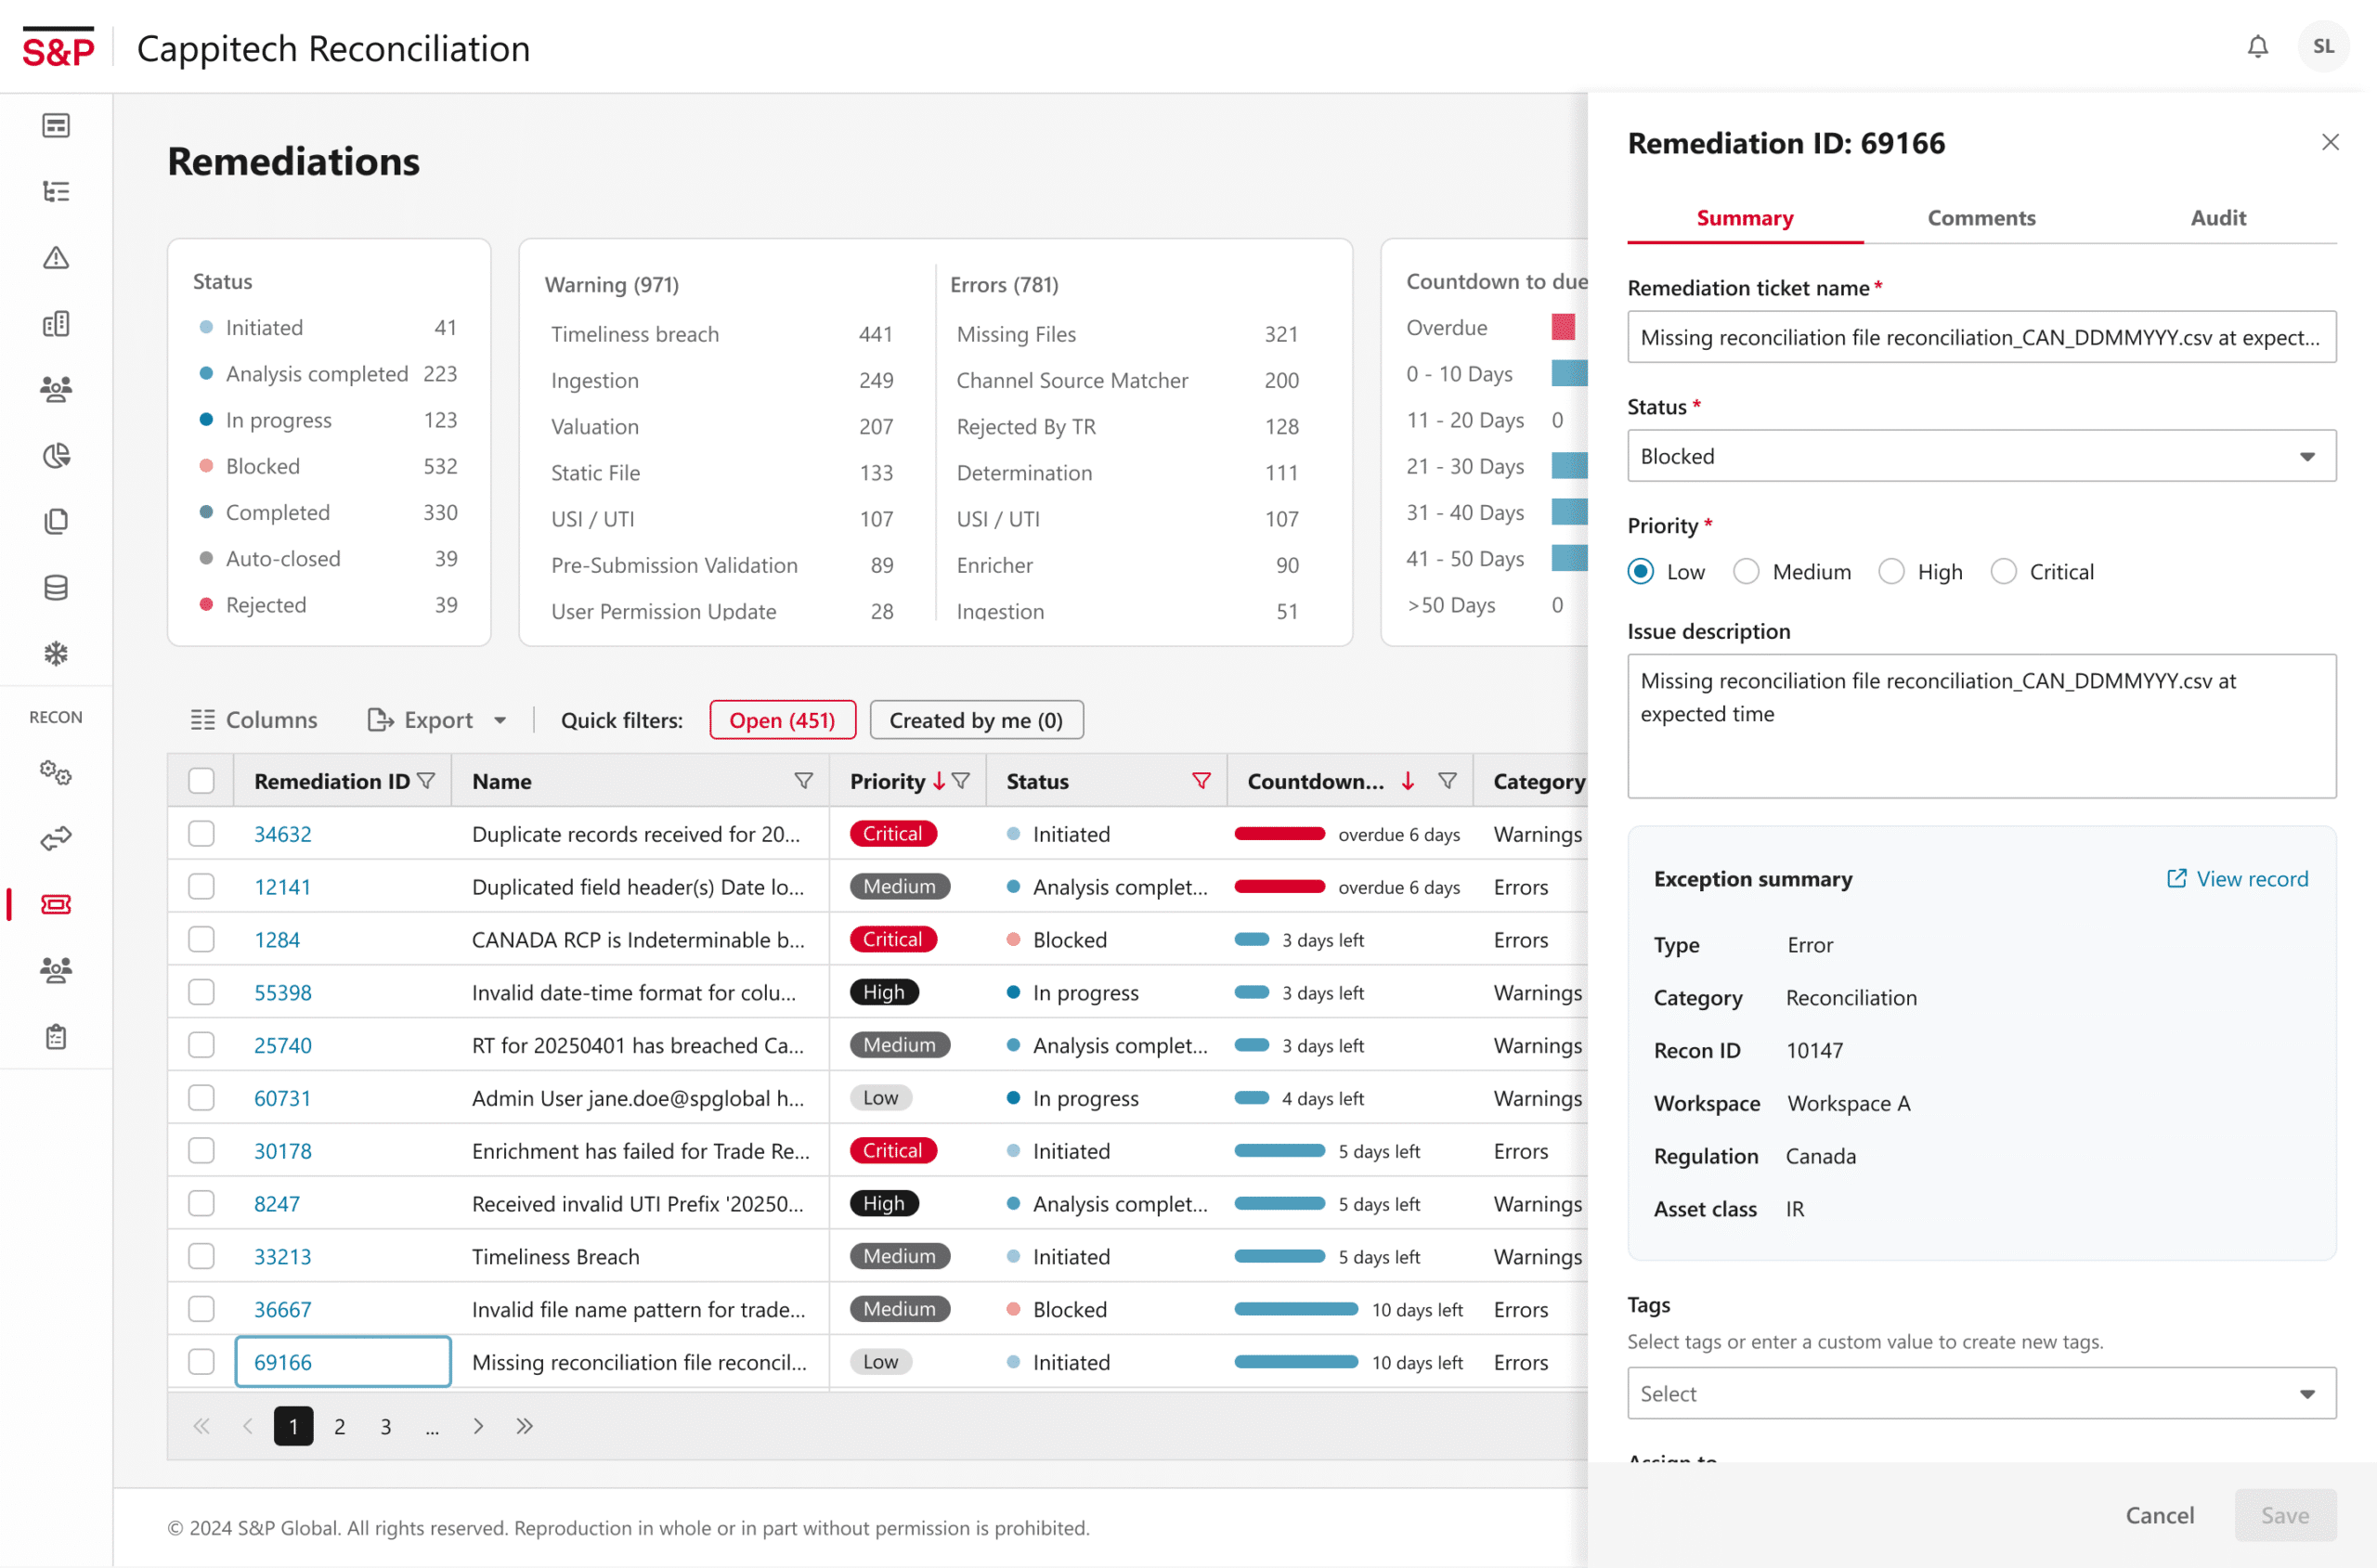Open the buildings icon in sidebar

(56, 324)
